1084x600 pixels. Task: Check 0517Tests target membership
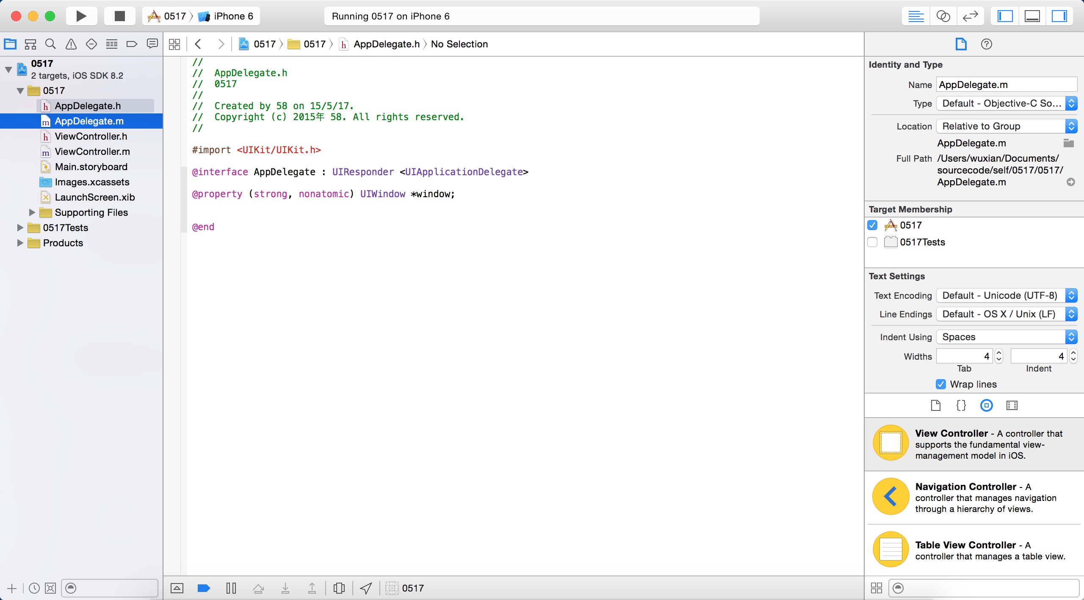click(x=872, y=242)
